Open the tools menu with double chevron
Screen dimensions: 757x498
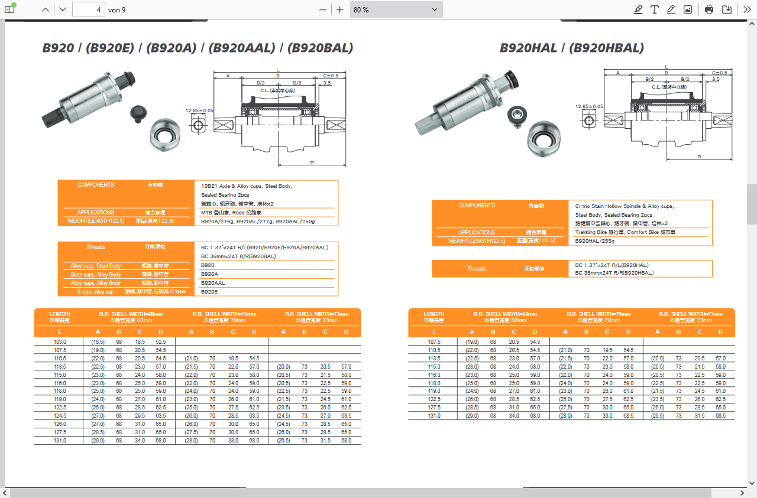747,9
